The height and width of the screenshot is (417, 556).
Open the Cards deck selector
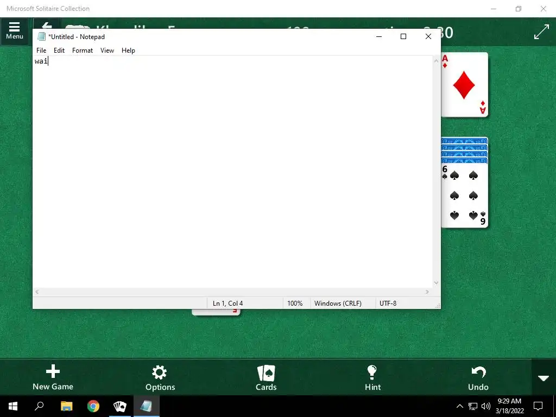coord(266,378)
